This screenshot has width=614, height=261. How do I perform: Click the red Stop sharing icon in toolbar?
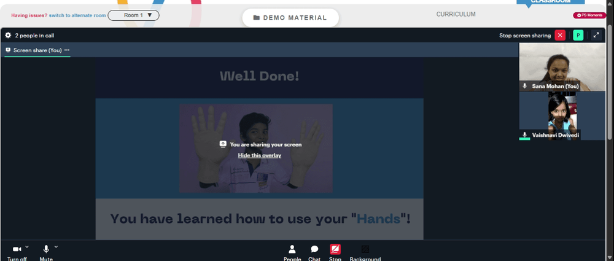pos(335,249)
